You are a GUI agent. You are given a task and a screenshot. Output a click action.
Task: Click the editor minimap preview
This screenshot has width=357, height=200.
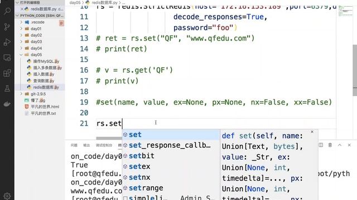(345, 11)
